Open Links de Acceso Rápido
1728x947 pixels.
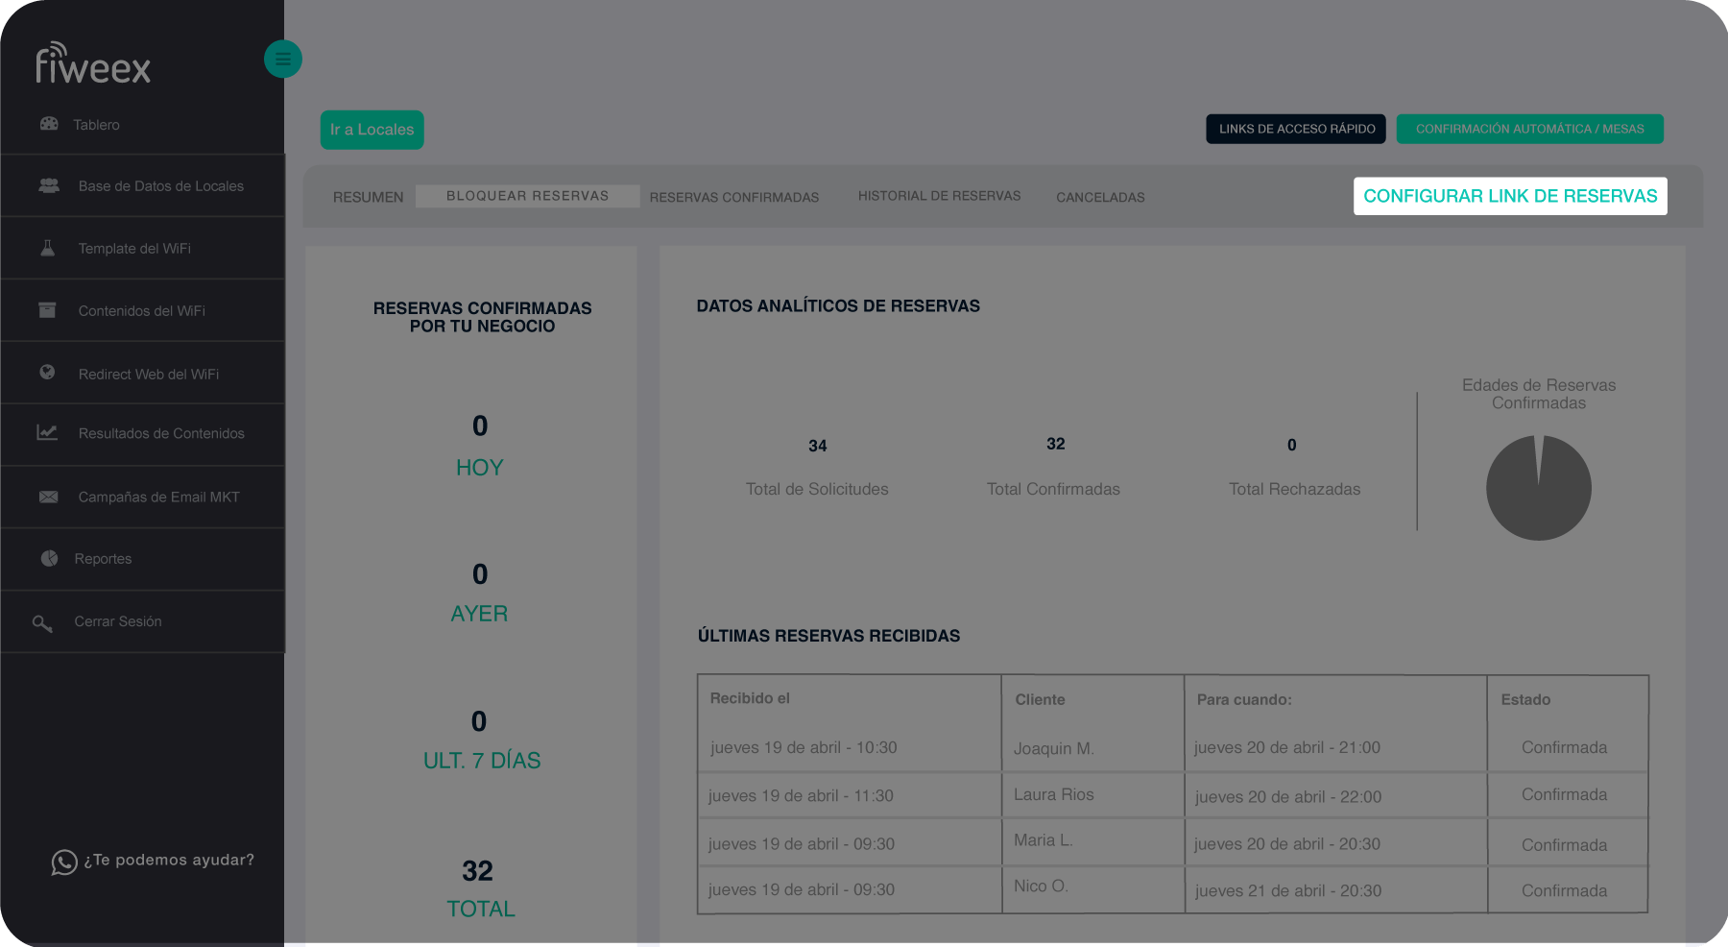click(x=1296, y=129)
